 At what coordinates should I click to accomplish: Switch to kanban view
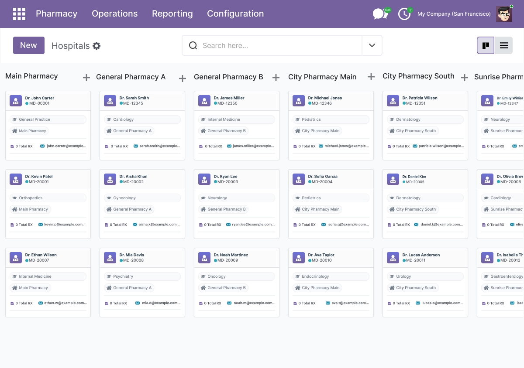tap(486, 45)
